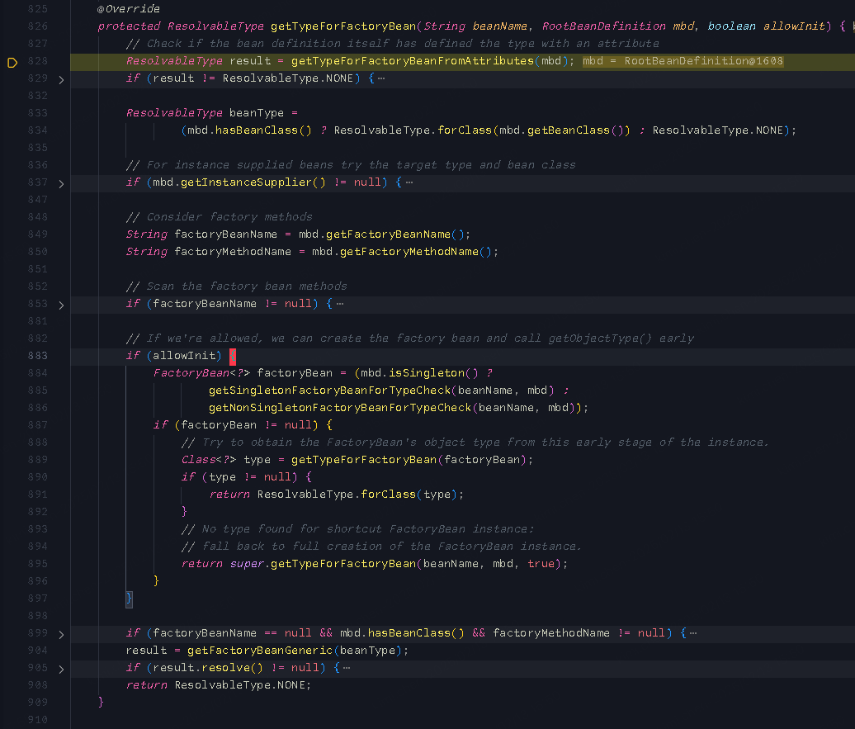Select the @Override annotation

click(129, 9)
